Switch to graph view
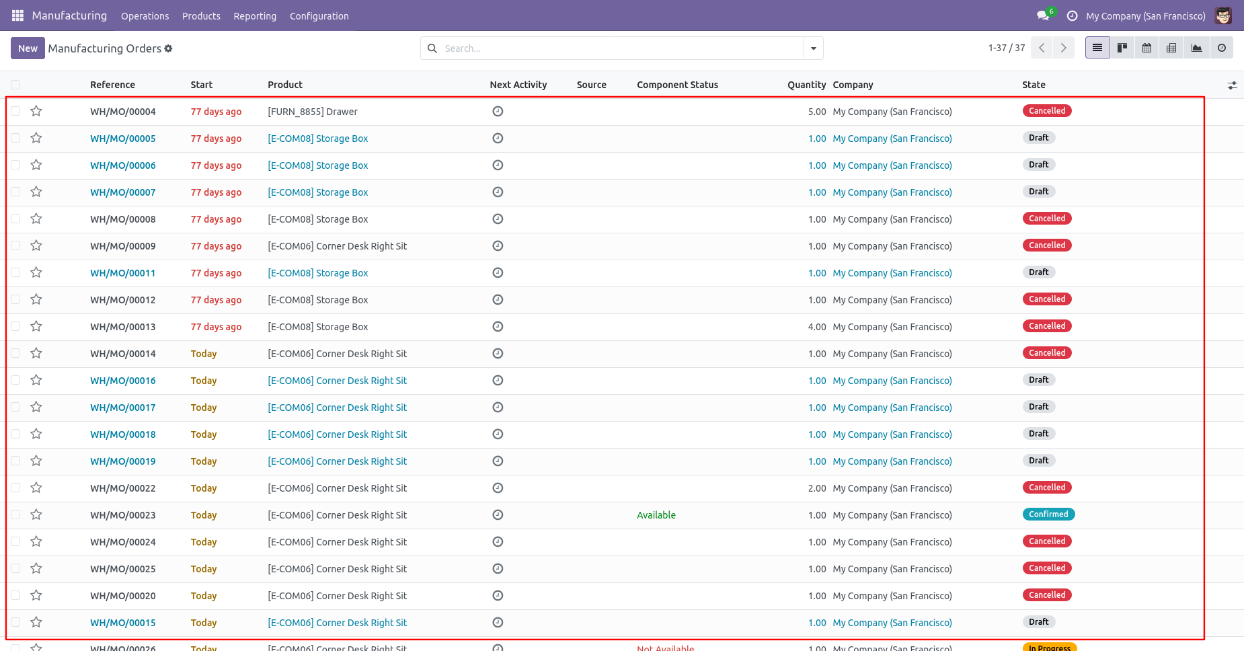The image size is (1244, 651). [x=1197, y=48]
